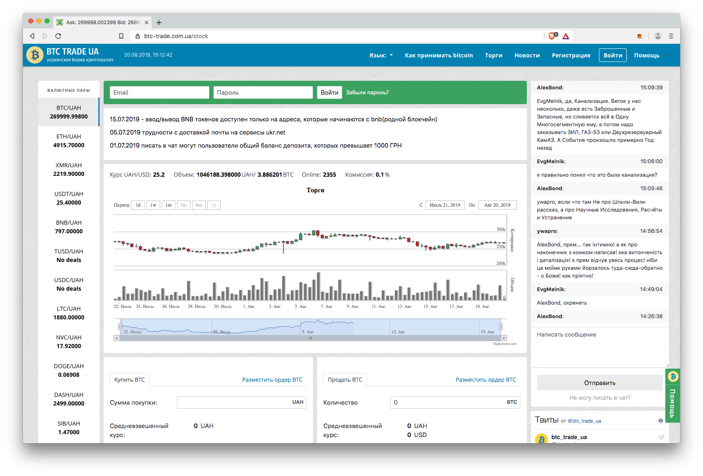Open the Торги menu item

pyautogui.click(x=494, y=55)
